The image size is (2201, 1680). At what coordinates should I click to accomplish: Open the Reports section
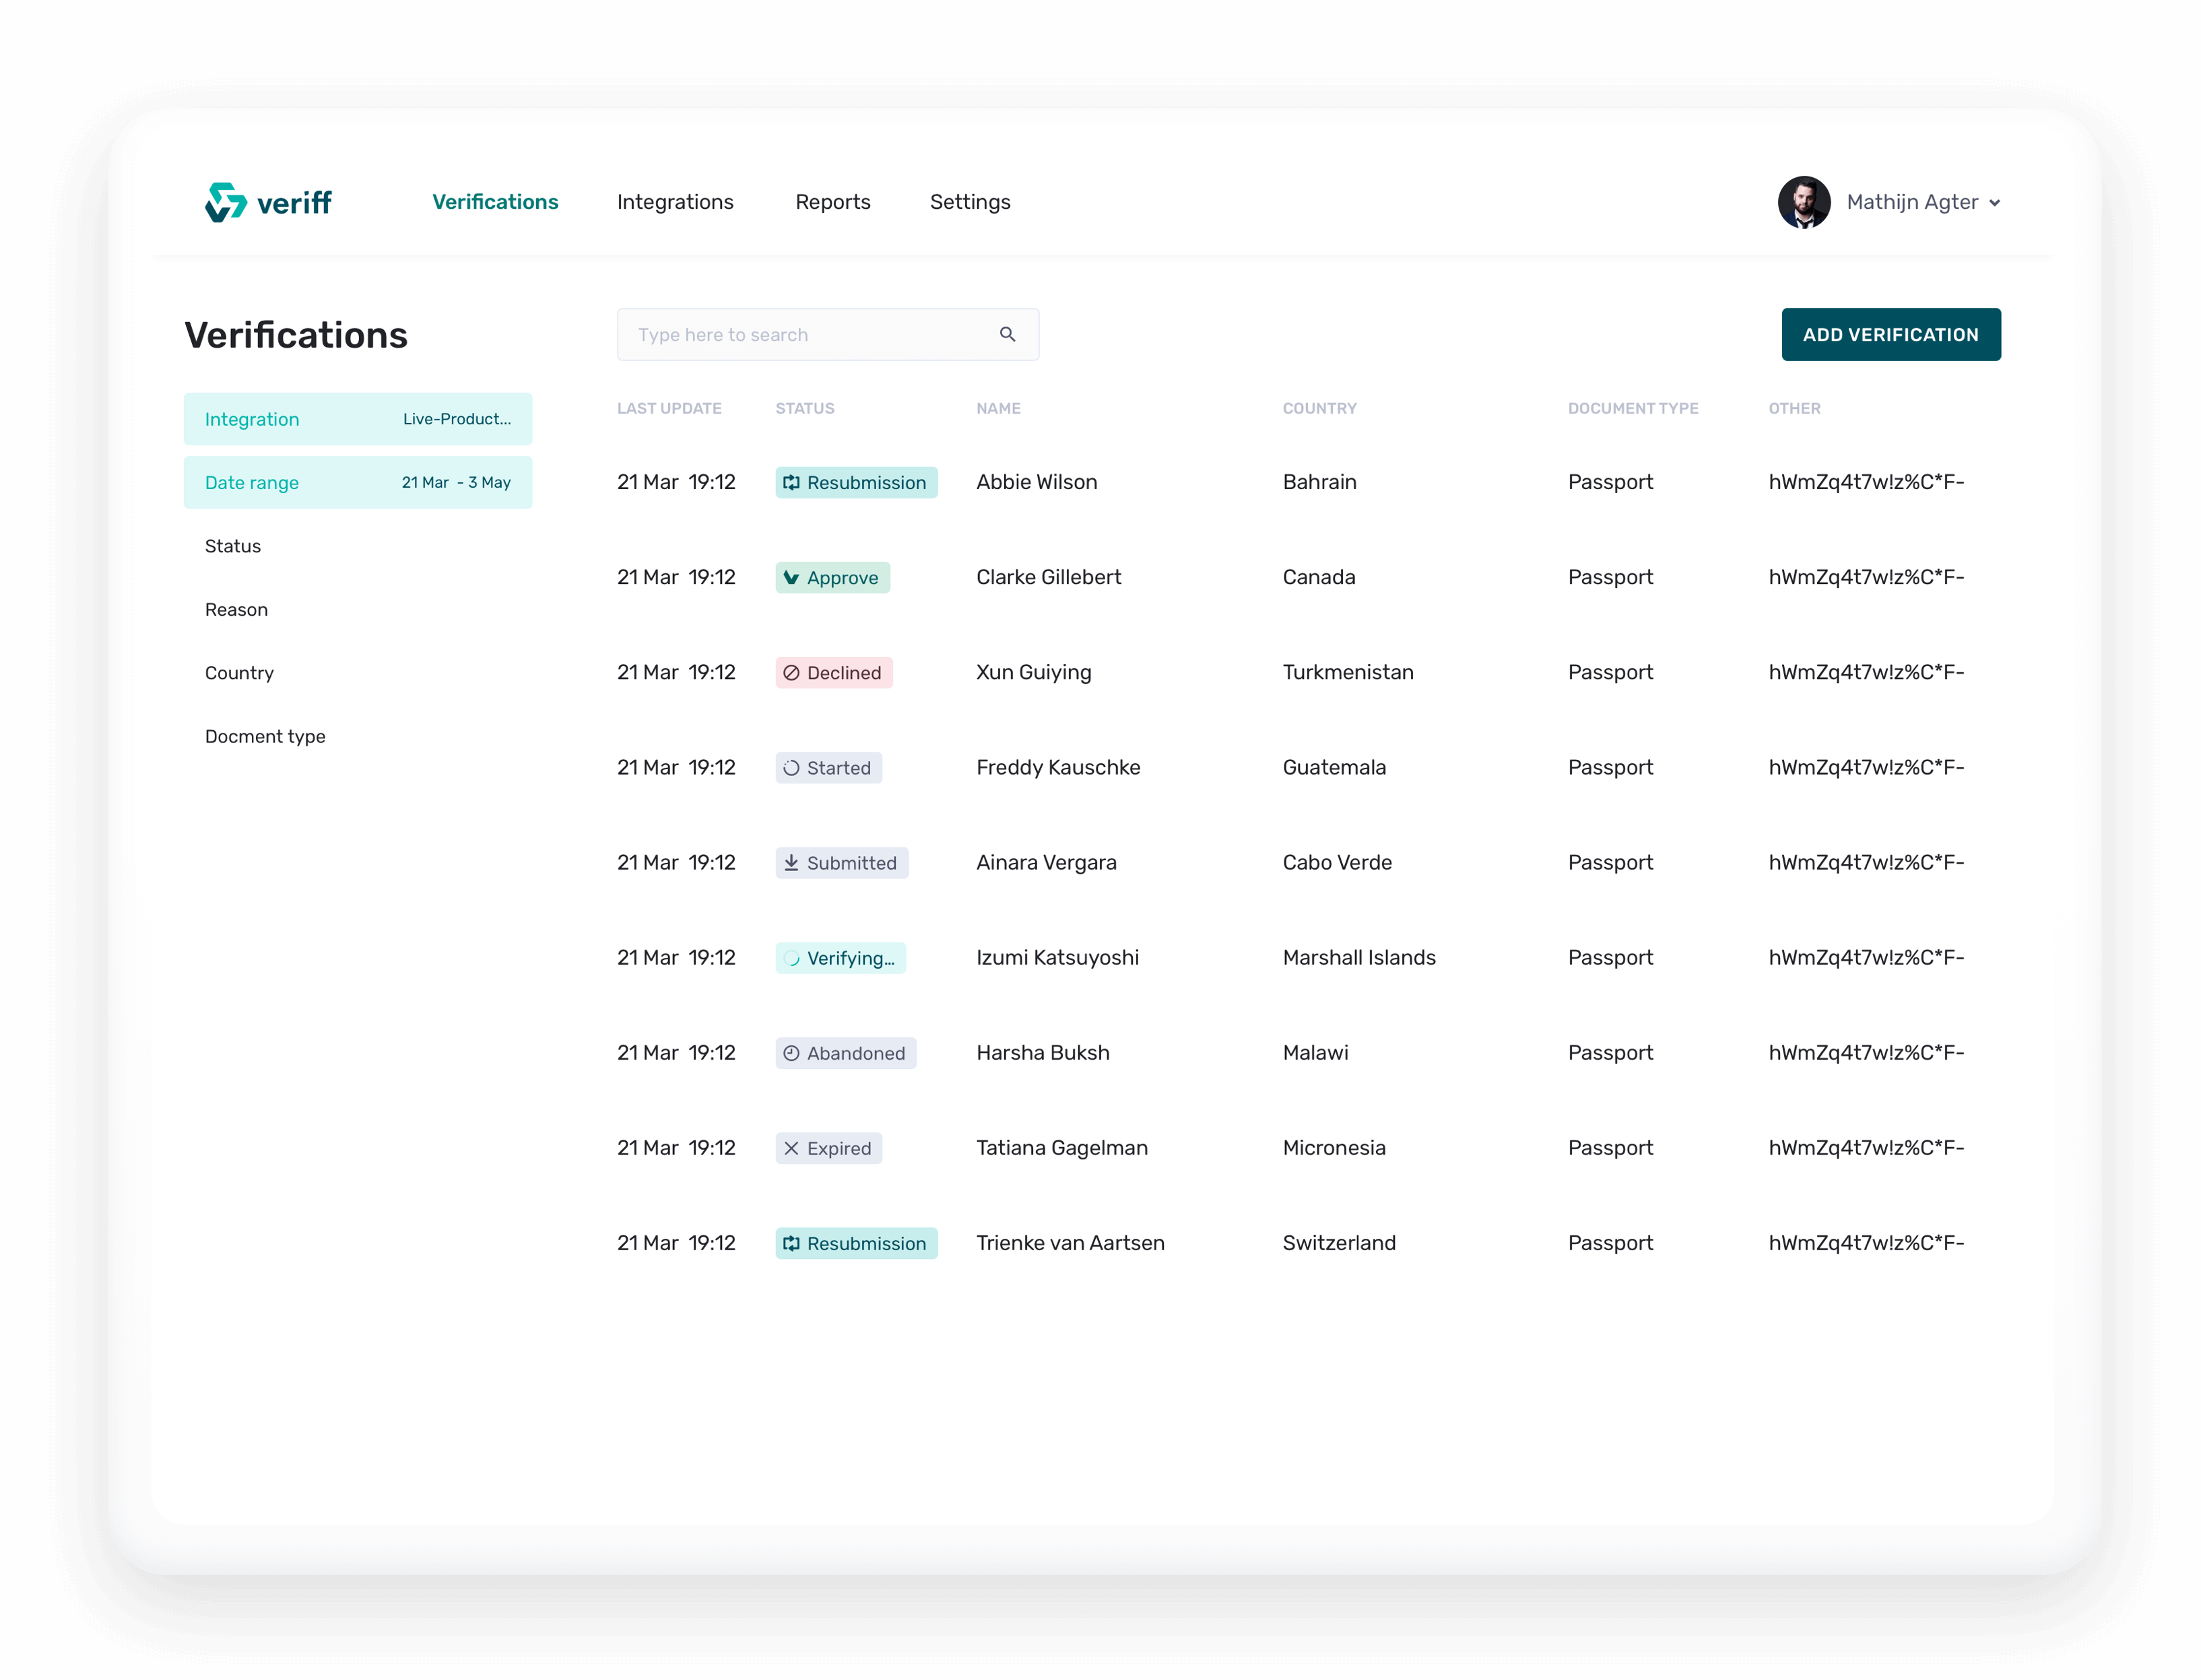coord(832,201)
